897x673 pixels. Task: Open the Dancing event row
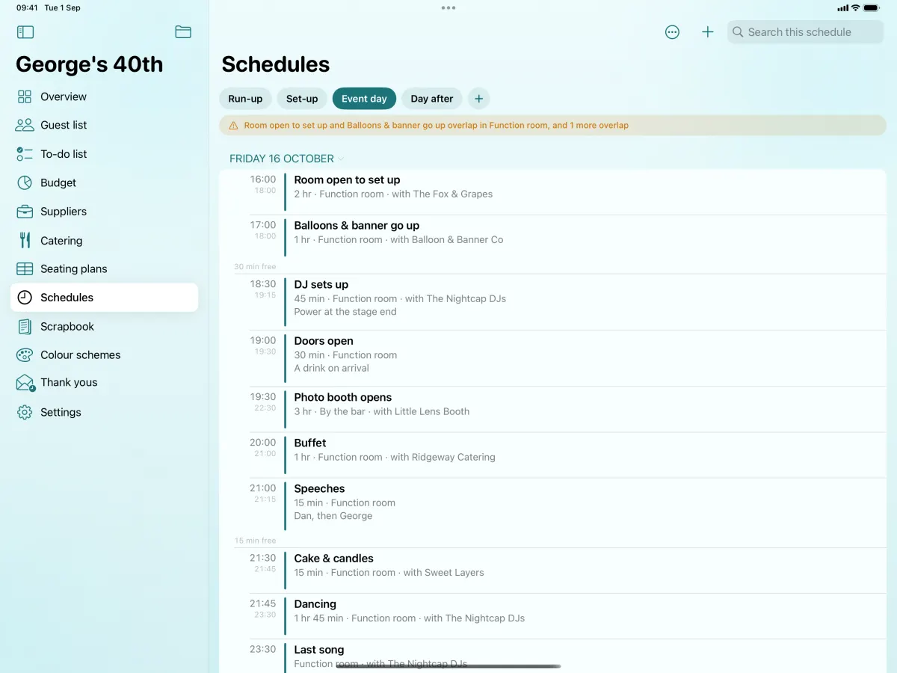click(x=552, y=616)
